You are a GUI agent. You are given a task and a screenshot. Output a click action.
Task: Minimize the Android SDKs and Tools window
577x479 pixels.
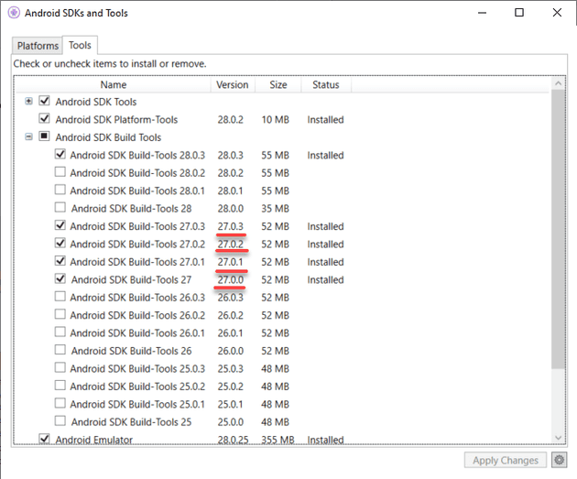(482, 13)
